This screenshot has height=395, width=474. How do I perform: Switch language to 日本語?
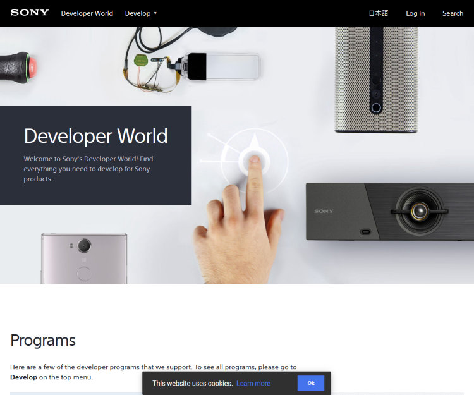coord(379,13)
